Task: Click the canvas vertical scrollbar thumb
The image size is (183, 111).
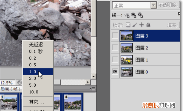Action: (x=94, y=18)
